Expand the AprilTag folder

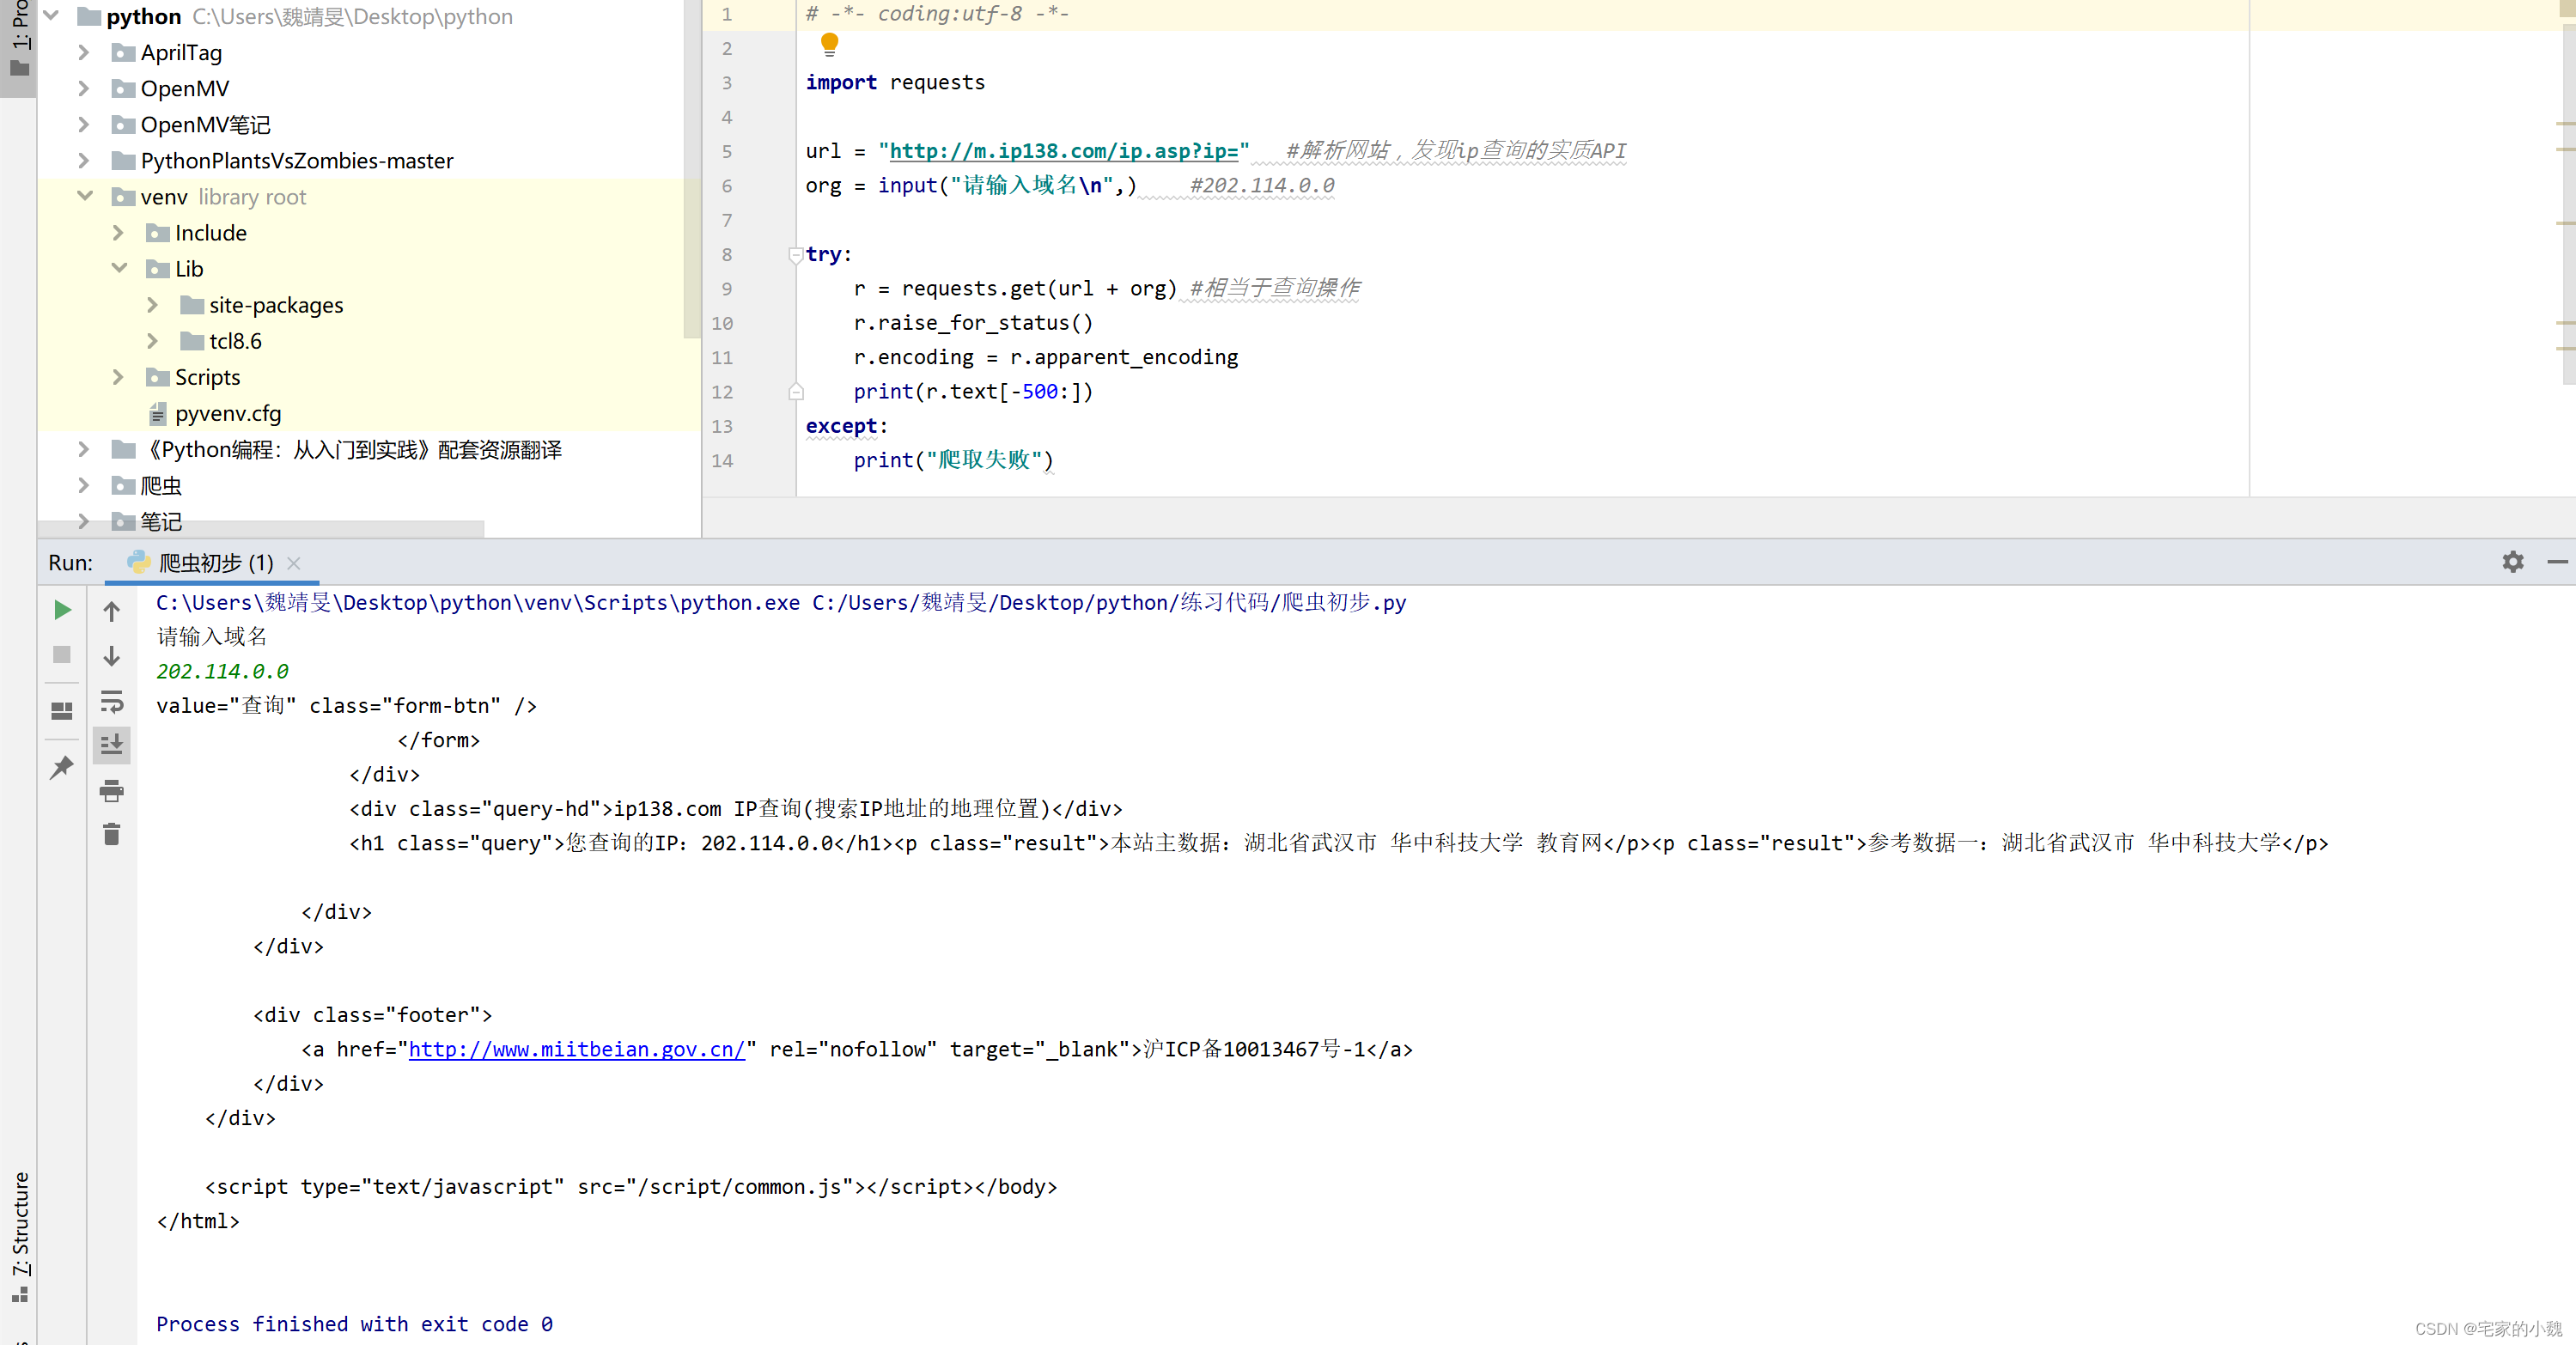coord(84,52)
